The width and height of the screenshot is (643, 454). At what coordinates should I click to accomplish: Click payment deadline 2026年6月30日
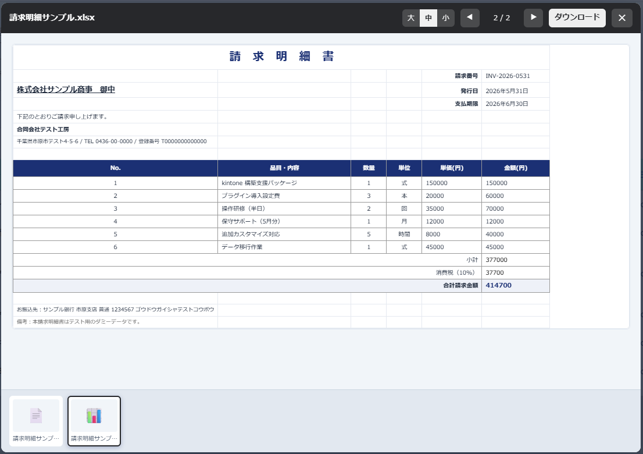point(507,104)
